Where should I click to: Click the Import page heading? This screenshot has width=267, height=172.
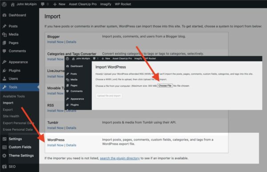[x=52, y=16]
